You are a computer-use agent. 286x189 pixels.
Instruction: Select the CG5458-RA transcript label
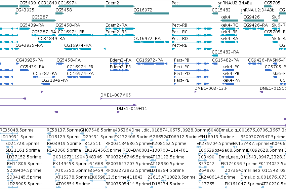[68, 25]
